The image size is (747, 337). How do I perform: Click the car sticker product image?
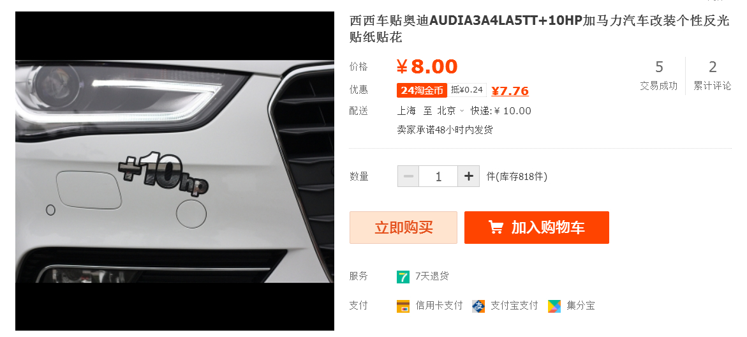pos(175,171)
